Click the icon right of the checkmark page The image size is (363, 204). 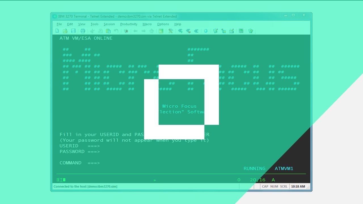click(x=223, y=31)
